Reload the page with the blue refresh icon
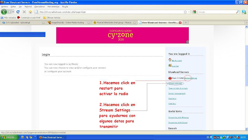Image resolution: width=248 pixels, height=140 pixels. 18,12
